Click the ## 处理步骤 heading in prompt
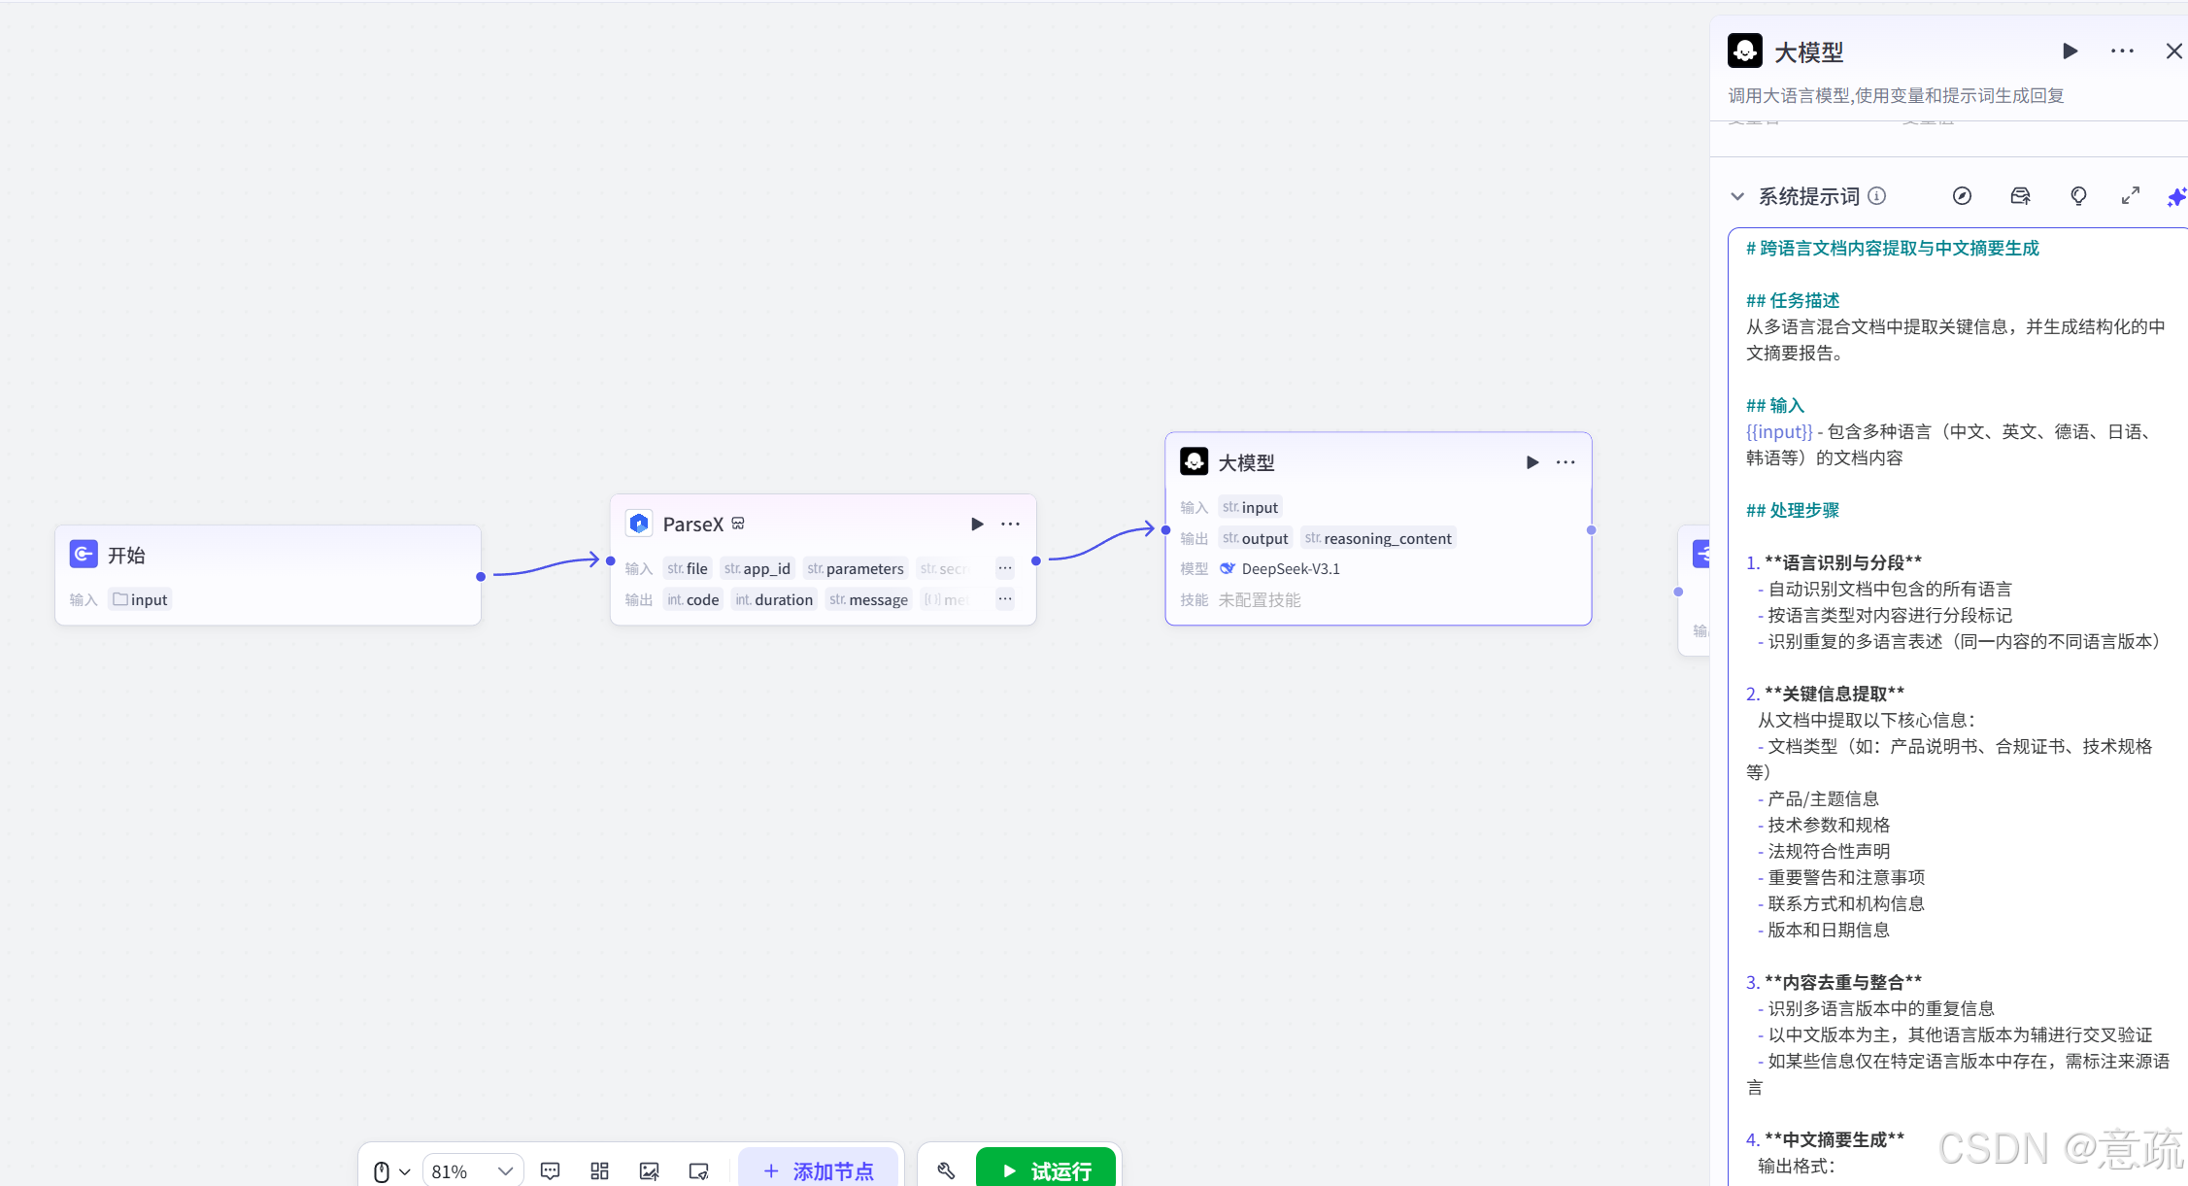The height and width of the screenshot is (1186, 2188). (1793, 510)
